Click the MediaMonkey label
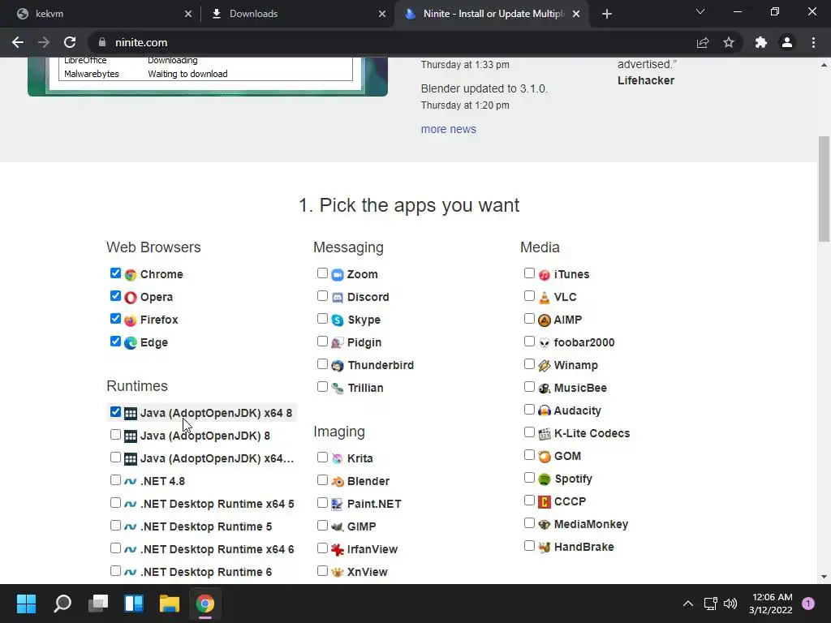 [x=591, y=525]
